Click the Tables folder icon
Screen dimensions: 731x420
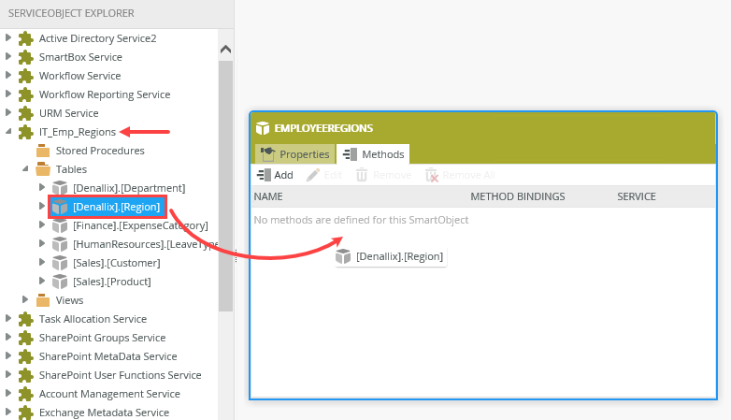[x=43, y=169]
